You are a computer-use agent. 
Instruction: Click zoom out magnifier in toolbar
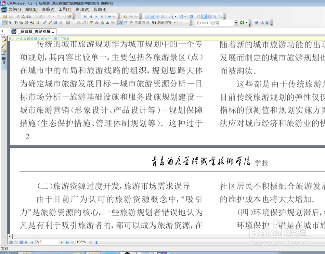point(215,16)
